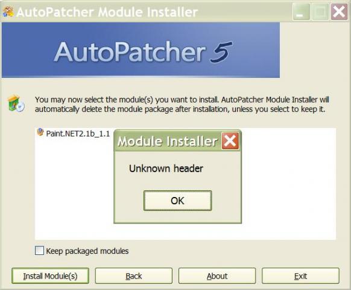Click the AutoPatcher app icon in title bar
Viewport: 351px width, 290px height.
8,11
